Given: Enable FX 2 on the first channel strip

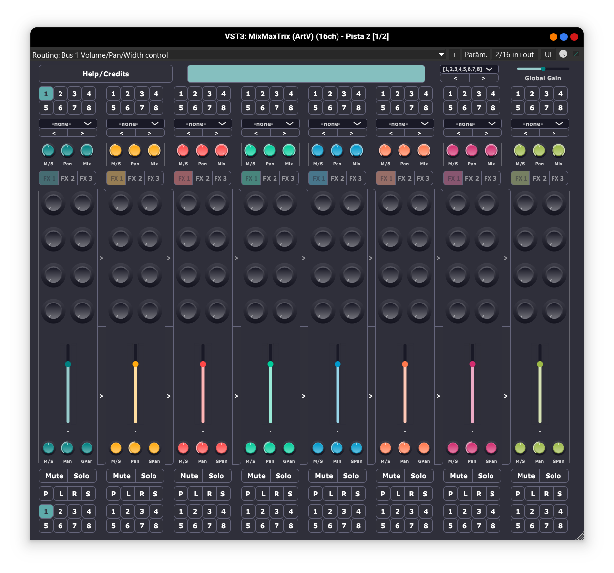Looking at the screenshot, I should [x=67, y=178].
